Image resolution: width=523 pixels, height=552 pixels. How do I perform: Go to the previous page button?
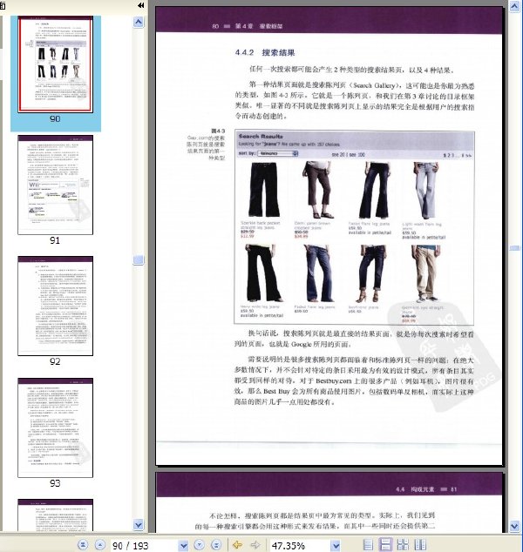(x=100, y=545)
